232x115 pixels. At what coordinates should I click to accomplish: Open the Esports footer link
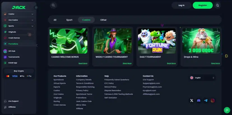coord(57,87)
